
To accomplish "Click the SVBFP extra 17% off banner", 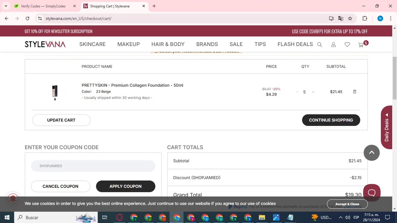I will pos(330,31).
